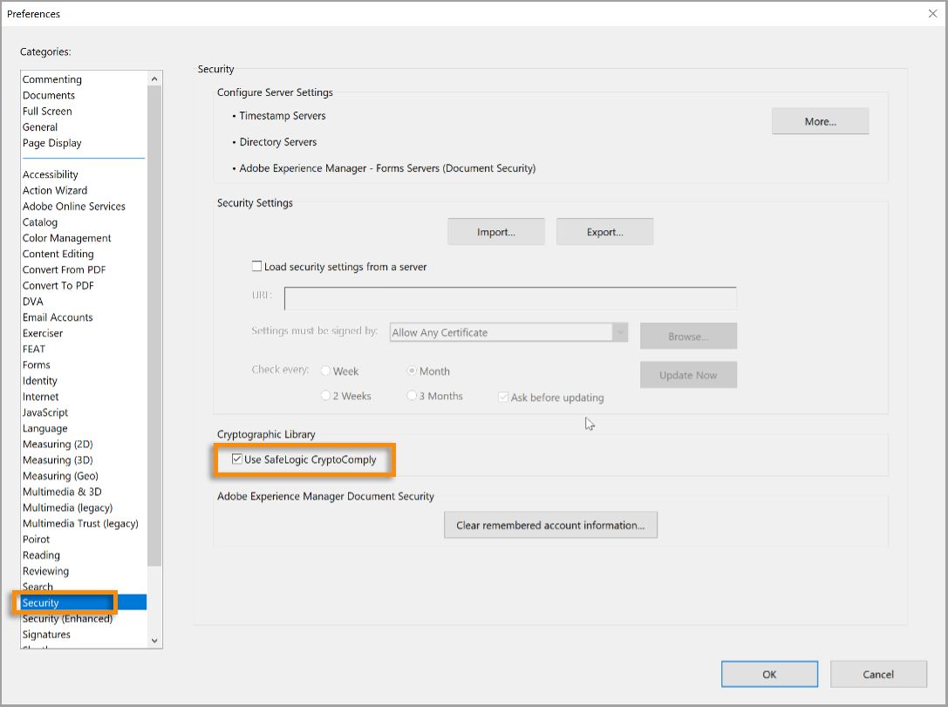Select JavaScript in the Categories list
The width and height of the screenshot is (948, 707).
coord(45,412)
